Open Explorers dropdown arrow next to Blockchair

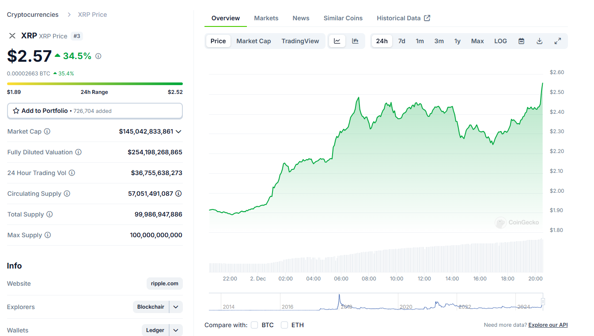[x=176, y=307]
